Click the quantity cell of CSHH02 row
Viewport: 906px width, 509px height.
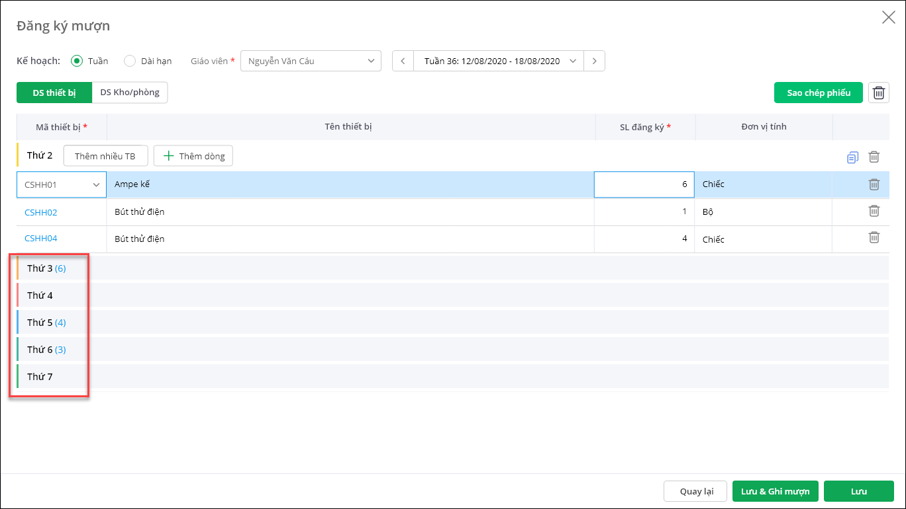(644, 212)
